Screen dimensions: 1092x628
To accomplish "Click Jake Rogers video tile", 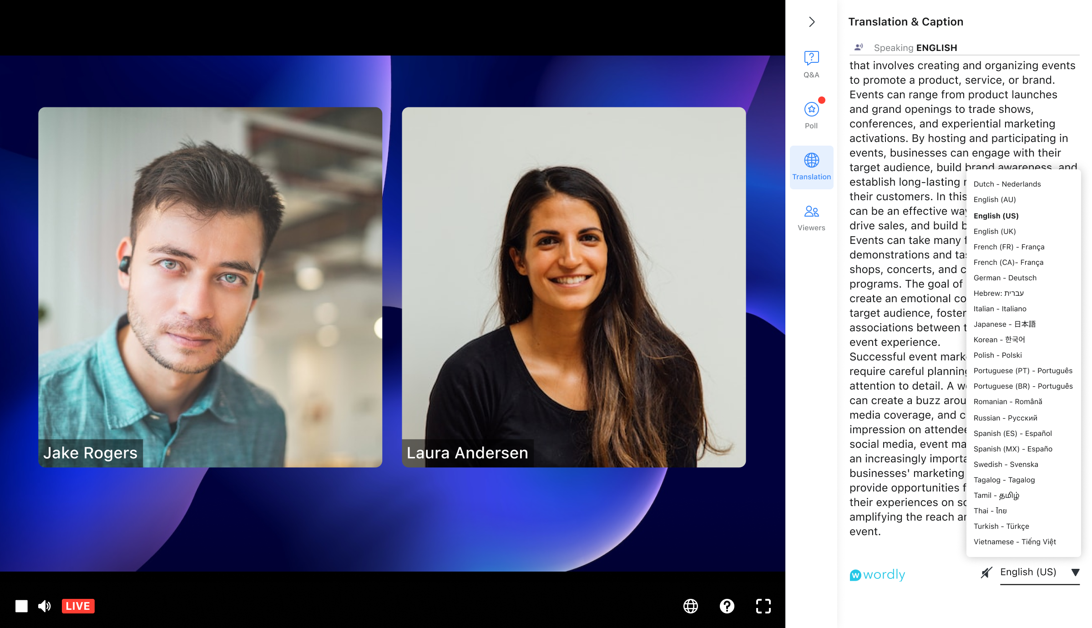I will 210,287.
